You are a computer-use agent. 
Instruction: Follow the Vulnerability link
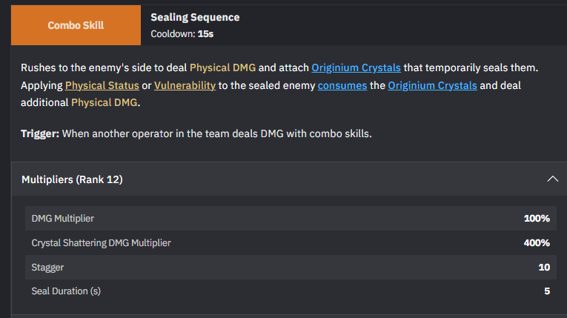point(185,85)
